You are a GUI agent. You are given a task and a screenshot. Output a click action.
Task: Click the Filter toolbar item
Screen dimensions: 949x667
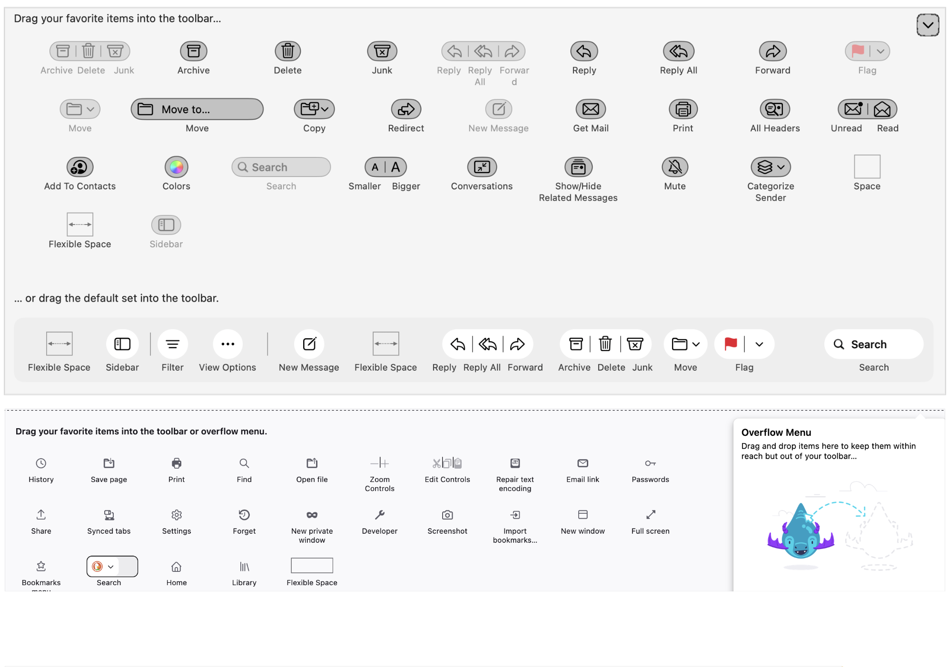coord(172,344)
